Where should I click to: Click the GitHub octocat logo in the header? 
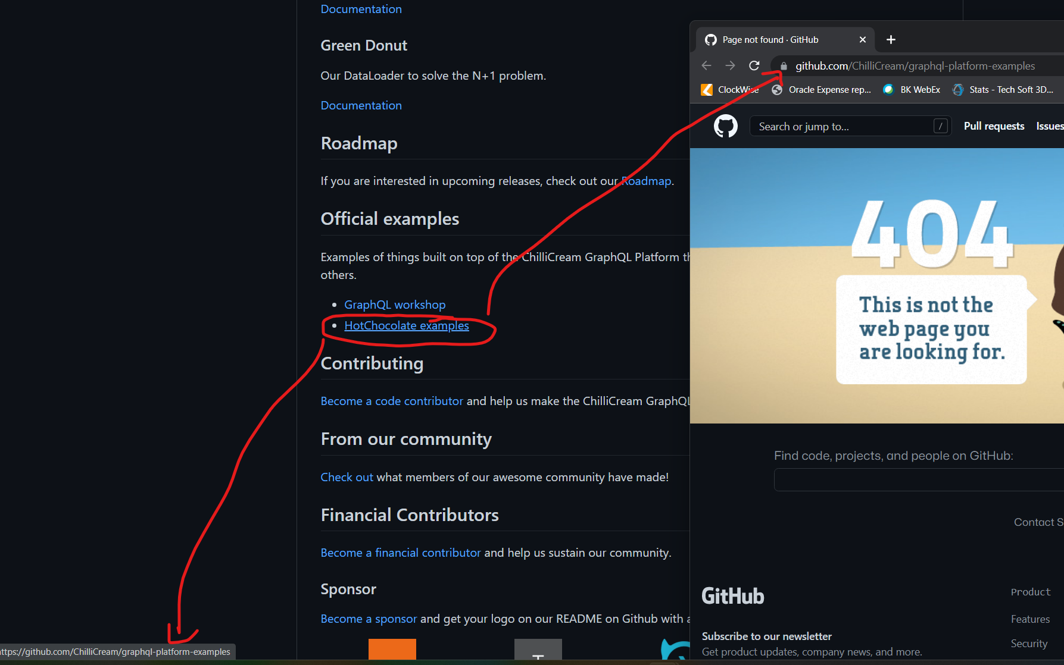(x=725, y=126)
